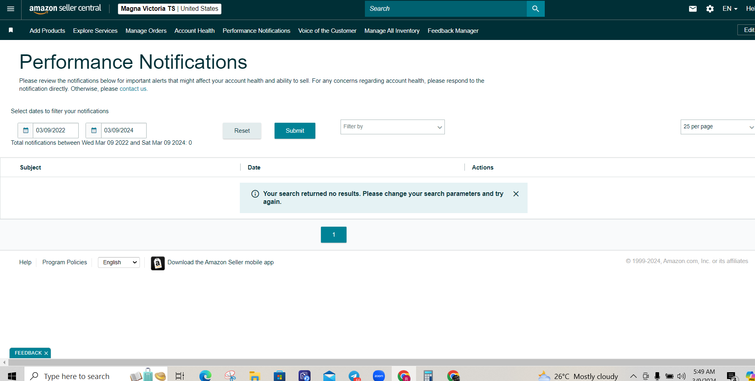Open Explore Services menu item
Viewport: 755px width, 381px height.
(95, 31)
